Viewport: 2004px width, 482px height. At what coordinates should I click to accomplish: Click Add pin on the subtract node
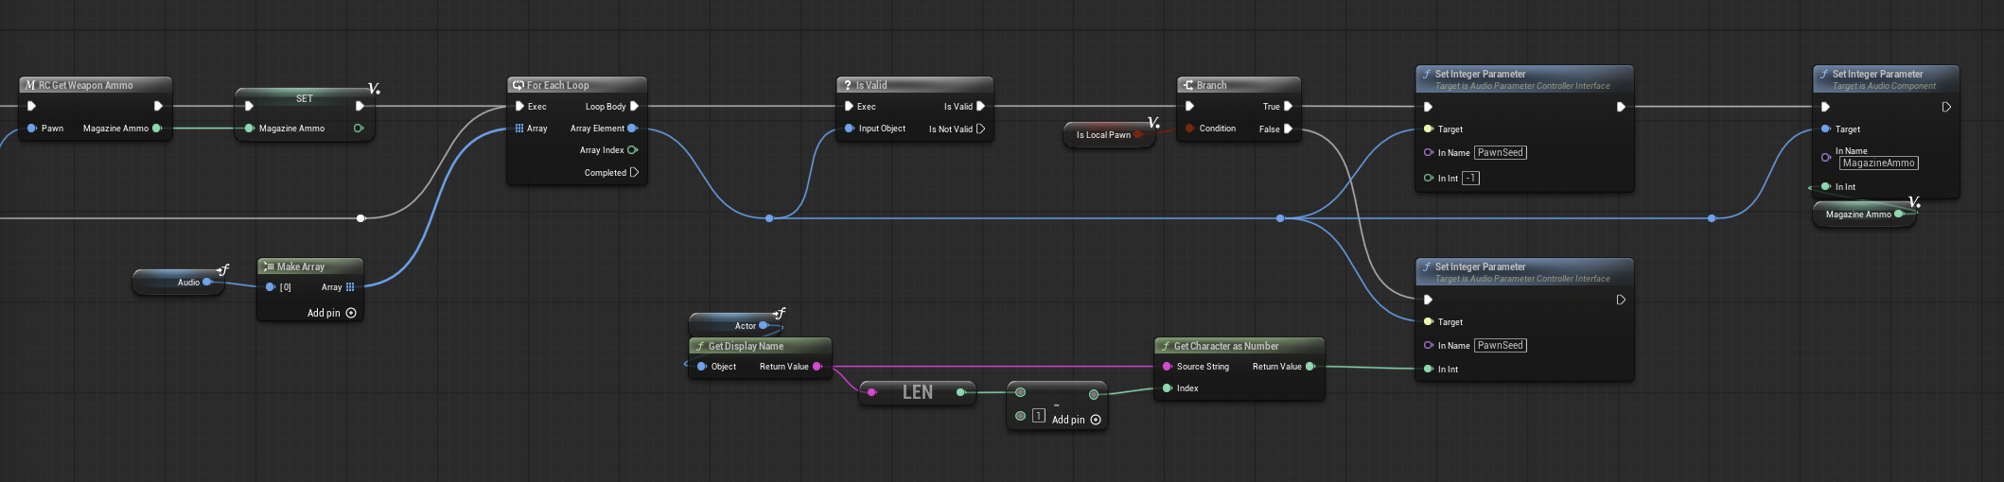pyautogui.click(x=1077, y=420)
